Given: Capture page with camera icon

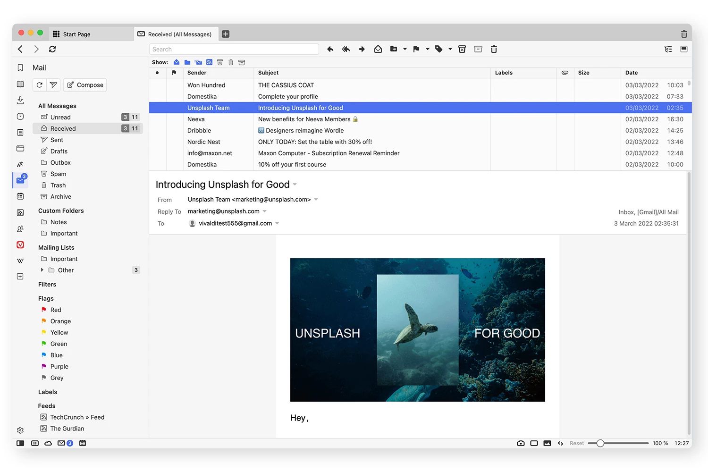Looking at the screenshot, I should [521, 443].
